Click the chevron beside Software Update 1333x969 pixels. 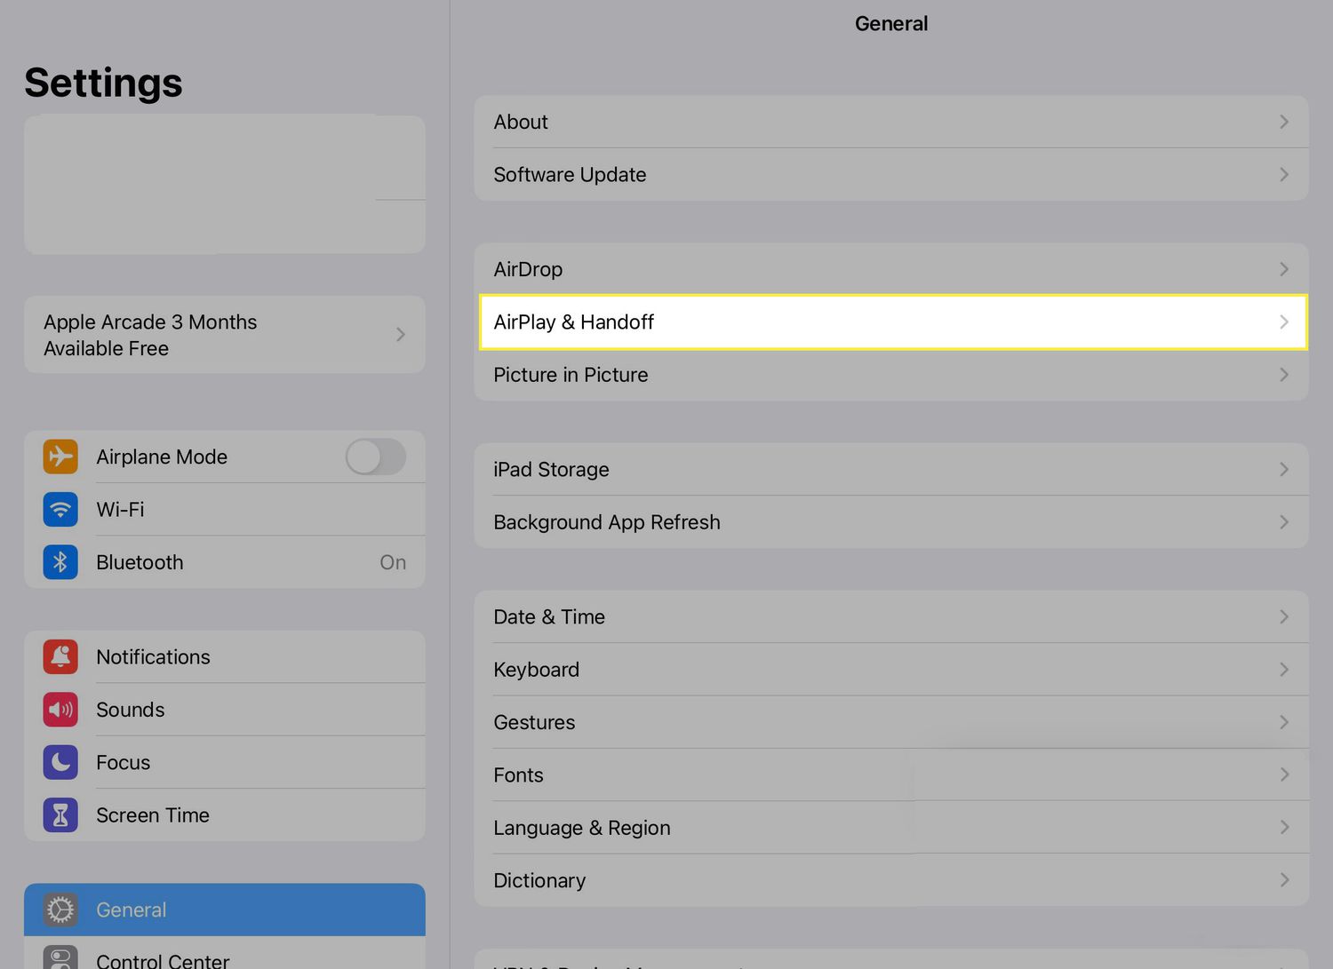coord(1283,175)
